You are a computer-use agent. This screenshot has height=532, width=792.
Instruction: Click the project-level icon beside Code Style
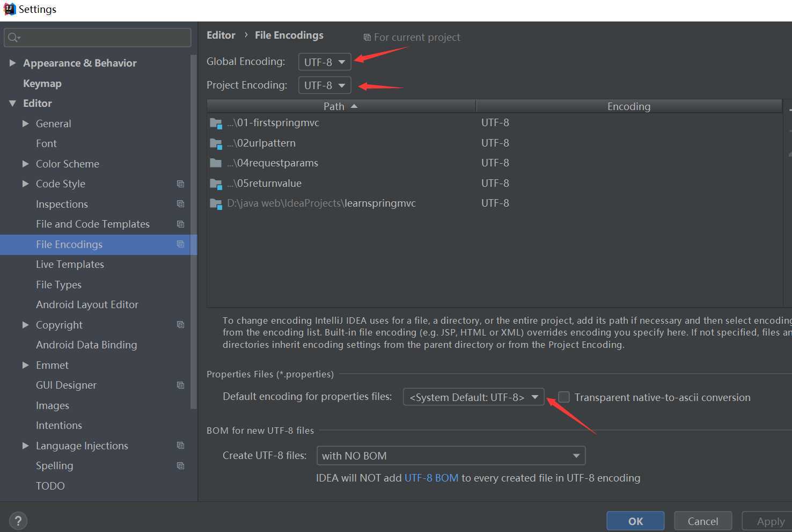(x=181, y=184)
